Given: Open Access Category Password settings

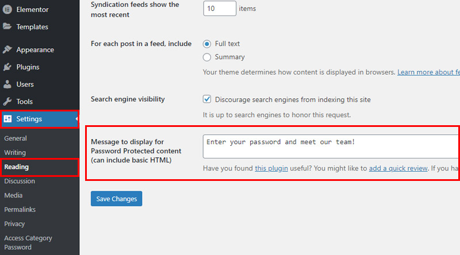Looking at the screenshot, I should pyautogui.click(x=28, y=242).
